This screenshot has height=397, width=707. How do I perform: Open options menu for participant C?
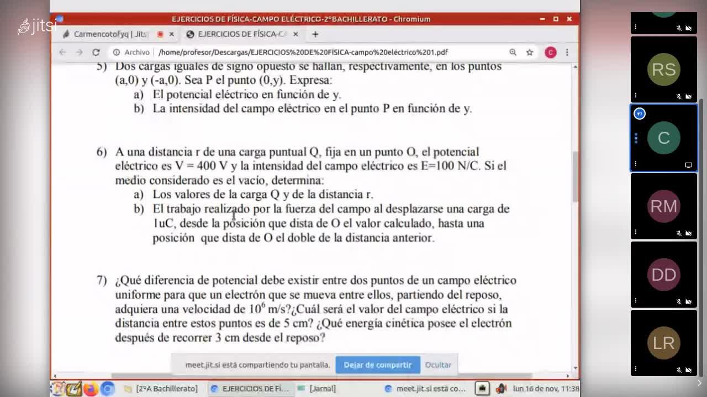(x=636, y=164)
